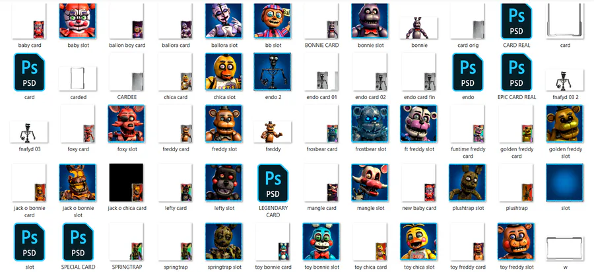This screenshot has height=272, width=594.
Task: Click the chica slot thumbnail
Action: pos(224,71)
